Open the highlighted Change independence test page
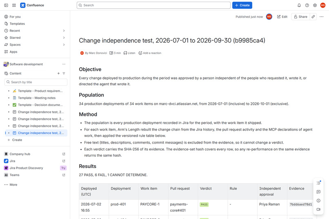 (x=36, y=133)
